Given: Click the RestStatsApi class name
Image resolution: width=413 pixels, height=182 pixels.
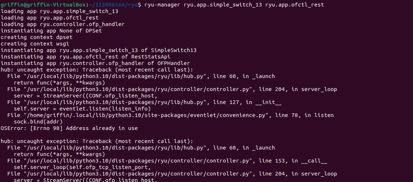Looking at the screenshot, I should click(153, 57).
